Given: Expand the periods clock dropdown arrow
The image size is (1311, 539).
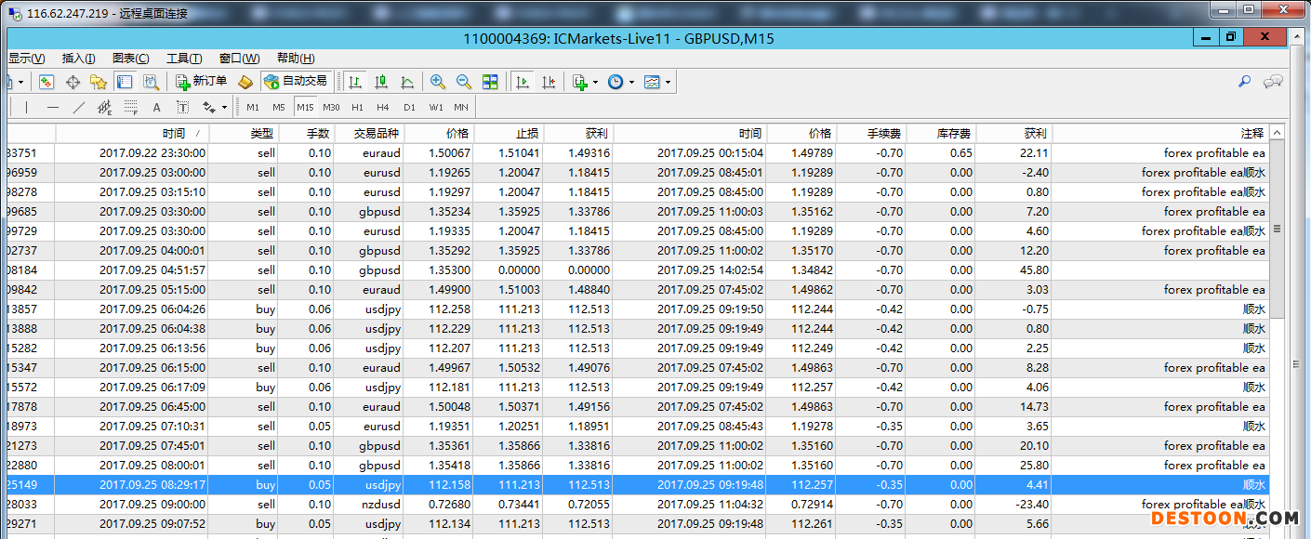Looking at the screenshot, I should pos(631,82).
